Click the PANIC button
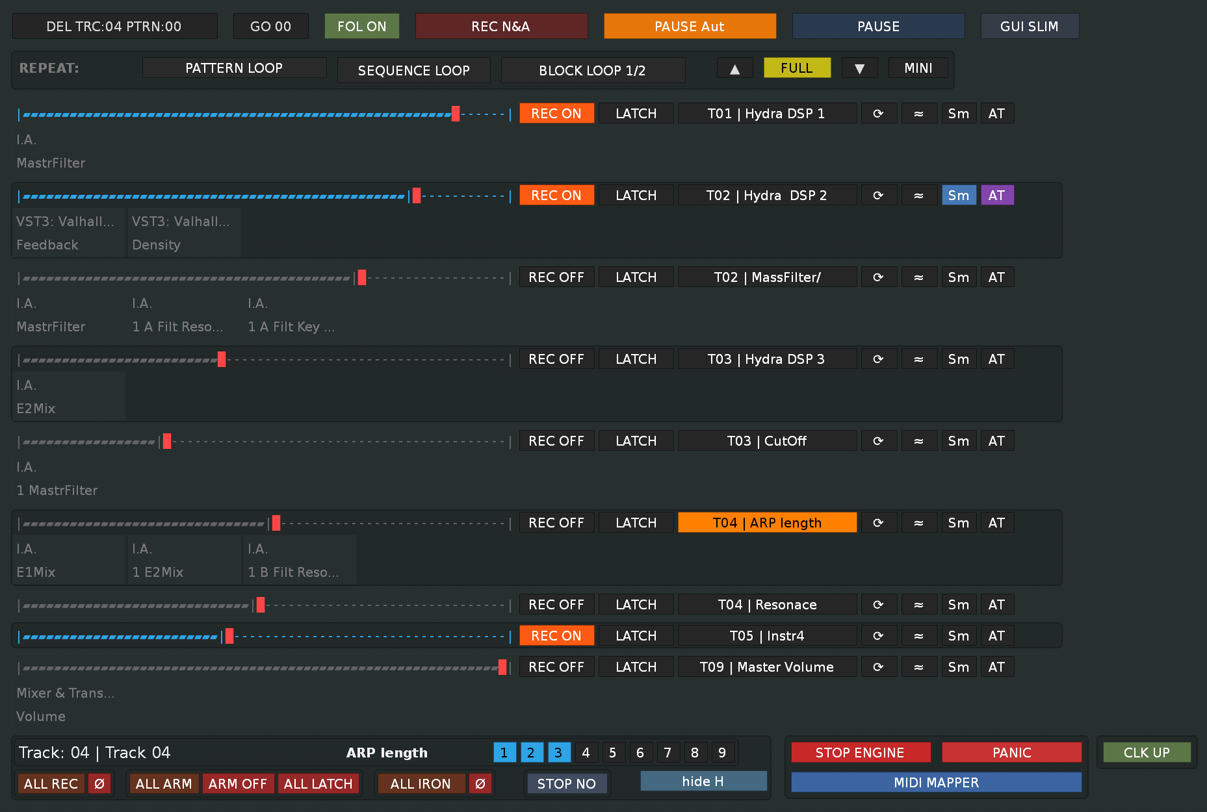The height and width of the screenshot is (812, 1207). click(x=1012, y=753)
